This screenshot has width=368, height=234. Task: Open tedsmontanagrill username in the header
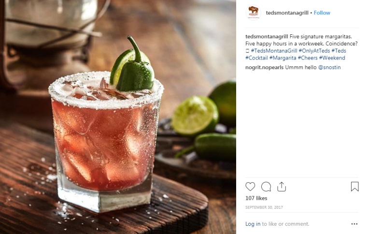[x=287, y=13]
